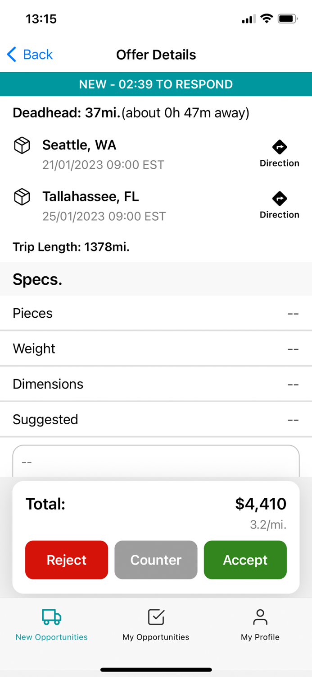
Task: Tap the empty notes text field
Action: (156, 461)
